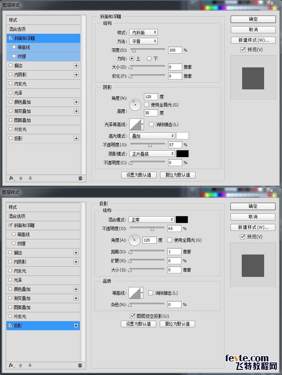Set the bevel angle dial in 阴影 section
The height and width of the screenshot is (375, 282).
(x=135, y=105)
